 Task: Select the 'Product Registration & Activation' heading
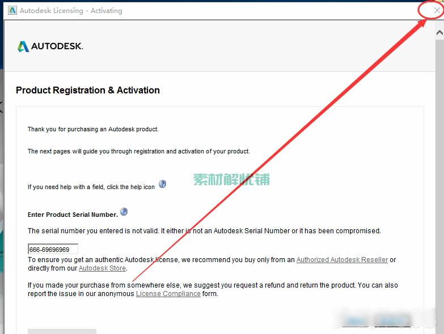tap(88, 90)
